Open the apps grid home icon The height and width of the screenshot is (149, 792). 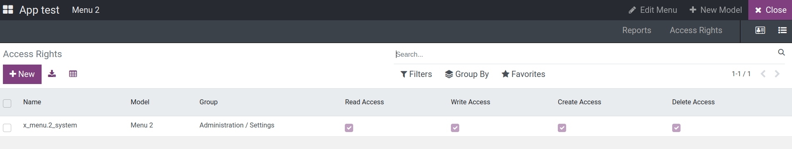pyautogui.click(x=8, y=10)
